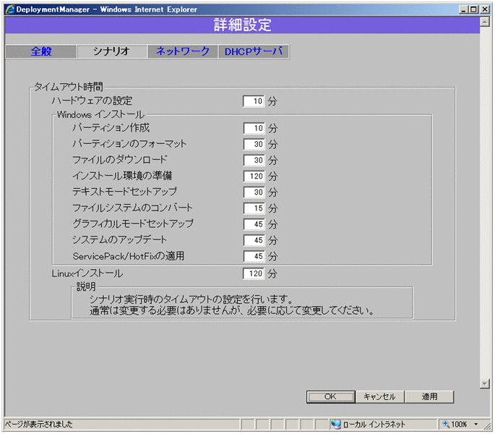This screenshot has width=495, height=434.
Task: Switch to the 全般 tab
Action: click(x=41, y=51)
